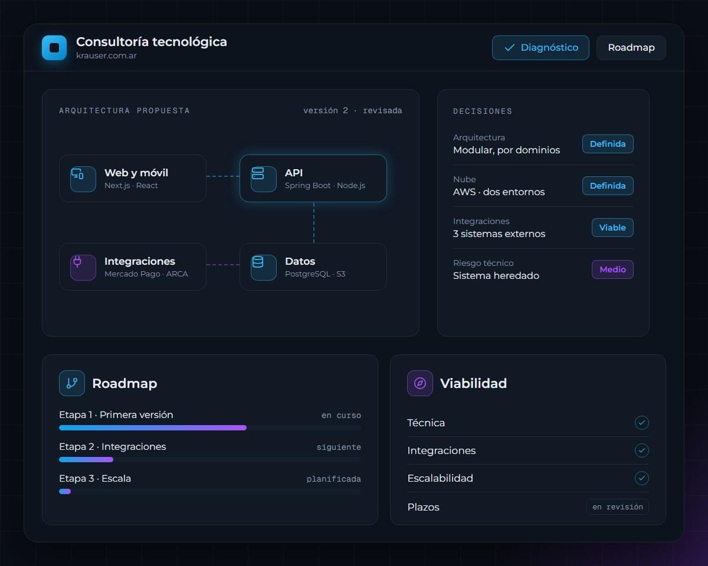
Task: Click the Next.js · React subtitle
Action: 131,185
